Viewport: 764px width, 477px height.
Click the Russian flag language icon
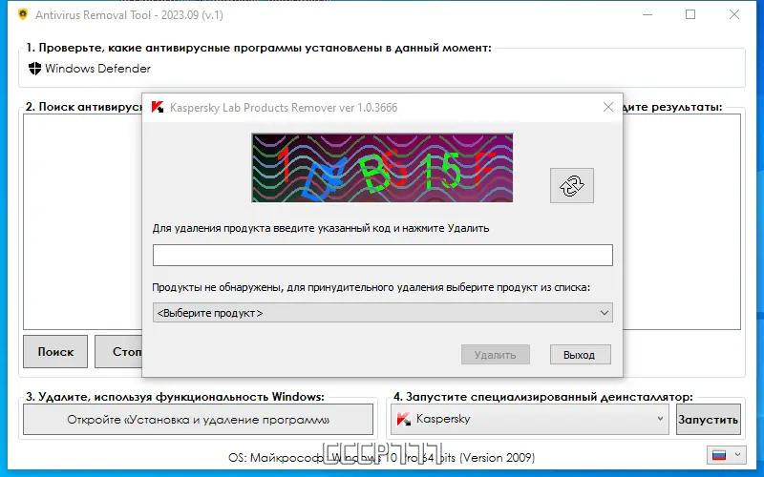coord(719,455)
